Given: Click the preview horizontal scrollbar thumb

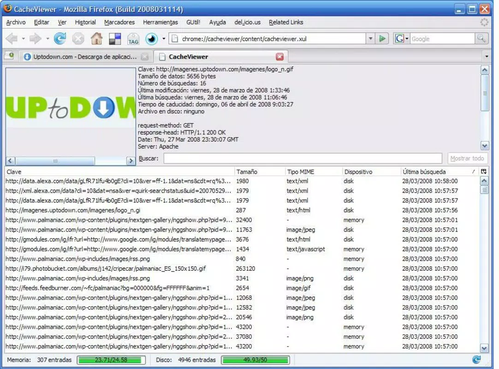Looking at the screenshot, I should (x=55, y=161).
